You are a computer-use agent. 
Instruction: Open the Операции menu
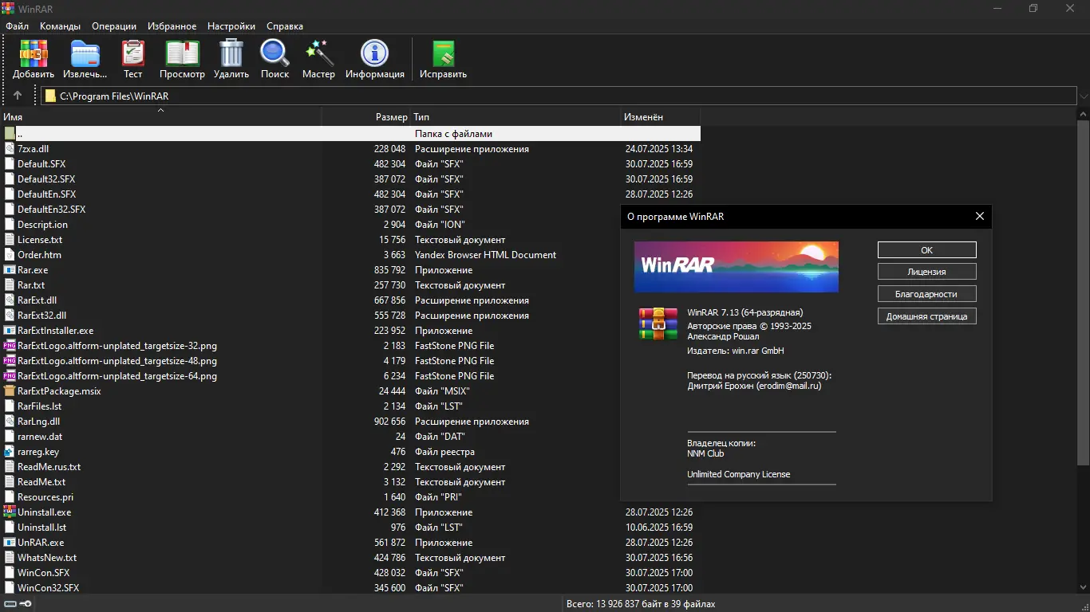pyautogui.click(x=114, y=26)
